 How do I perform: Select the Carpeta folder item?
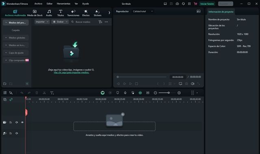[x=15, y=30]
